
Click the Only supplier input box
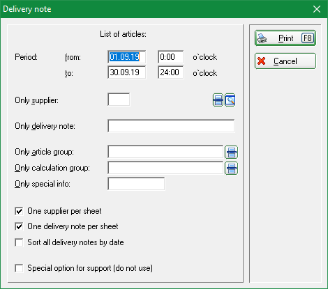coord(119,100)
